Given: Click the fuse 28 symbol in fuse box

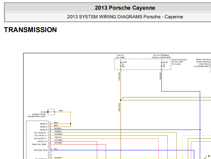Looking at the screenshot, I should coord(121,64).
